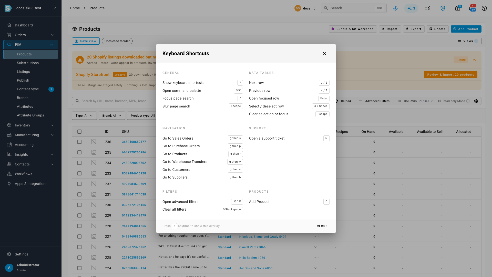Go to Substitutions in PIM menu
The width and height of the screenshot is (492, 277).
tap(28, 63)
